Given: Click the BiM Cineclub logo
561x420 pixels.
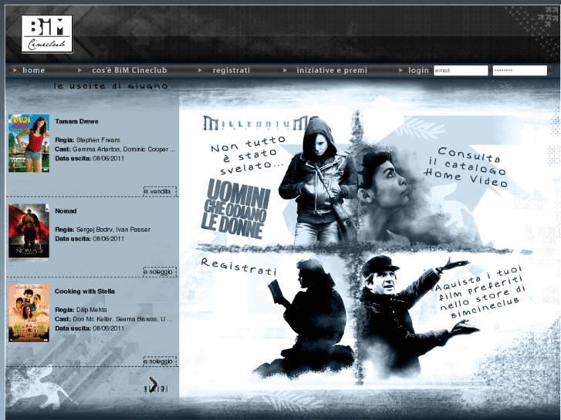Looking at the screenshot, I should coord(47,34).
